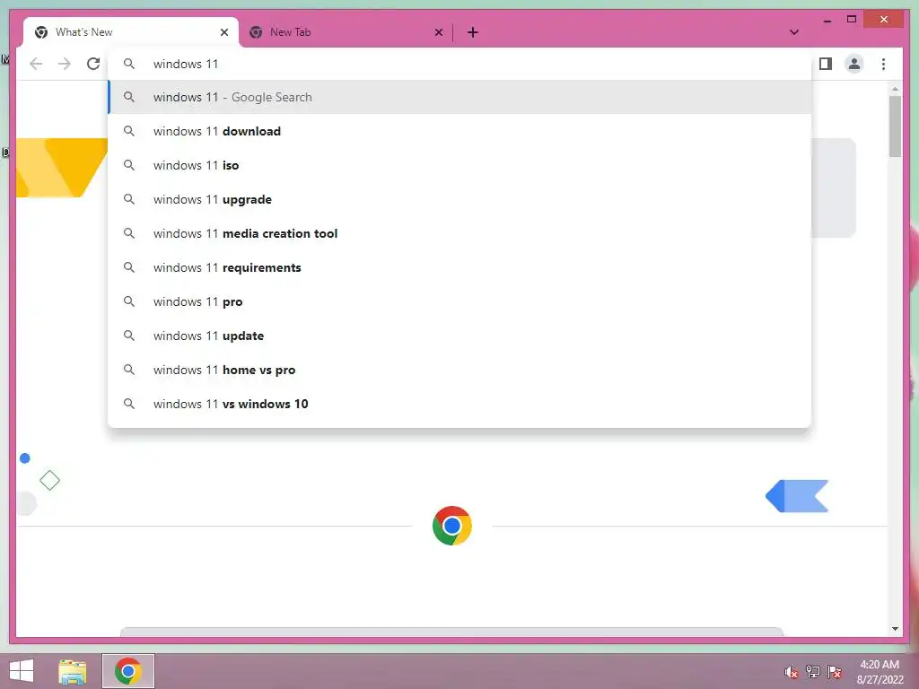Image resolution: width=919 pixels, height=689 pixels.
Task: Go back with the browser back arrow
Action: point(36,64)
